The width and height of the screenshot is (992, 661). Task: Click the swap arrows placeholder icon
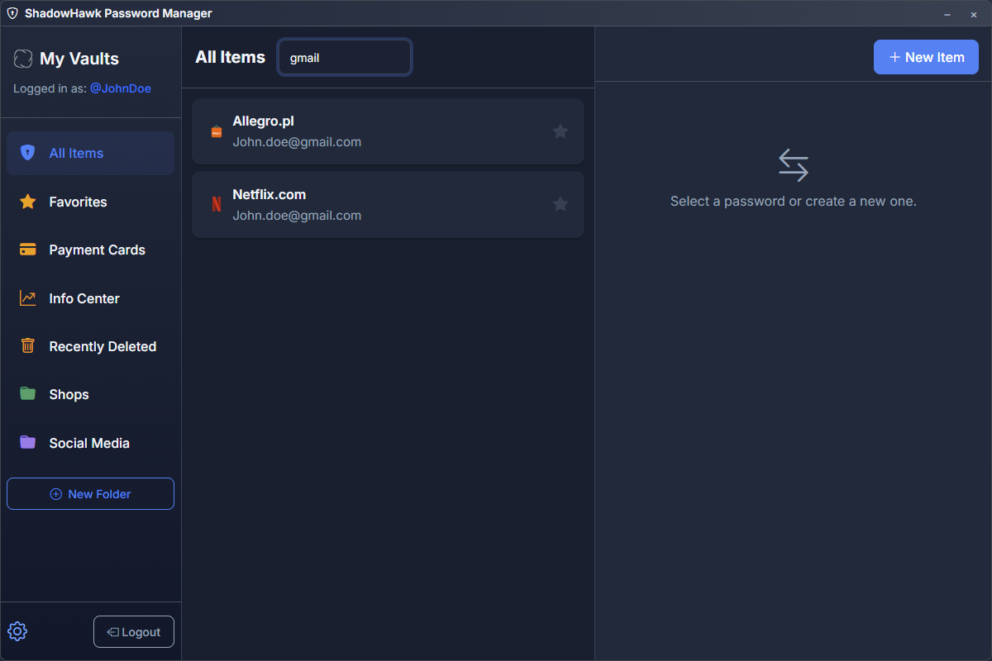(794, 165)
